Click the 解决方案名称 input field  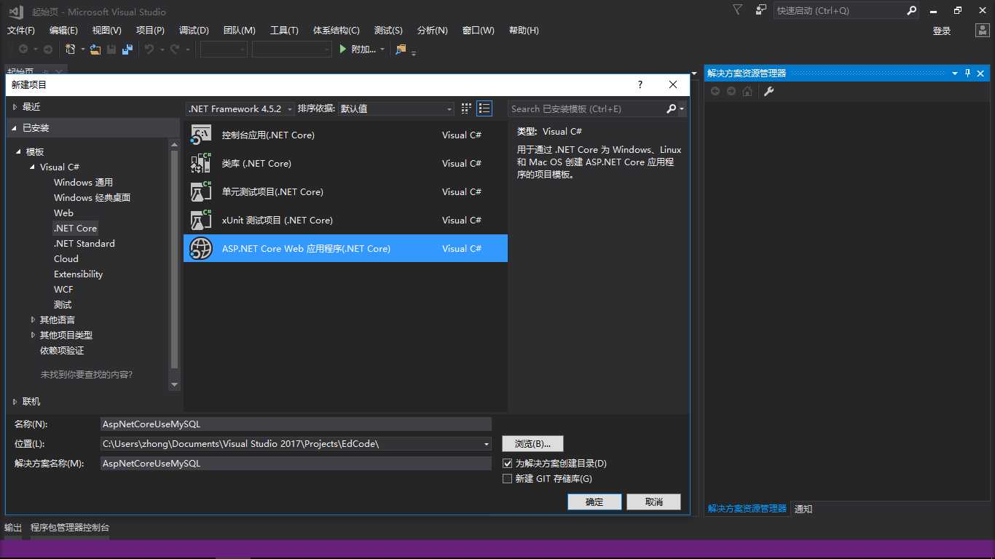click(296, 463)
